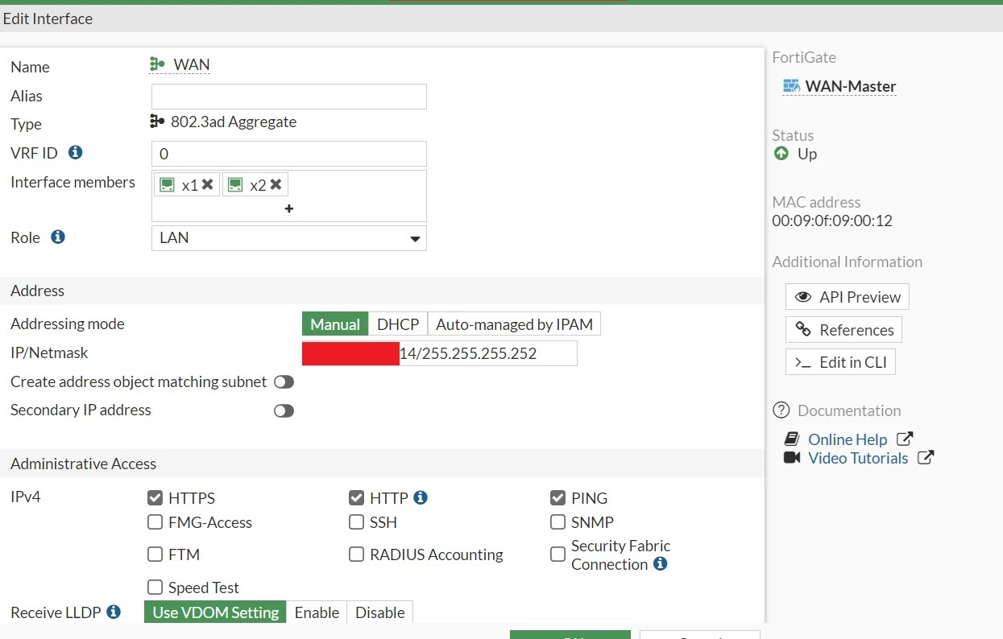This screenshot has width=1003, height=639.
Task: Click the aggregate icon beside the WAN name
Action: point(158,64)
